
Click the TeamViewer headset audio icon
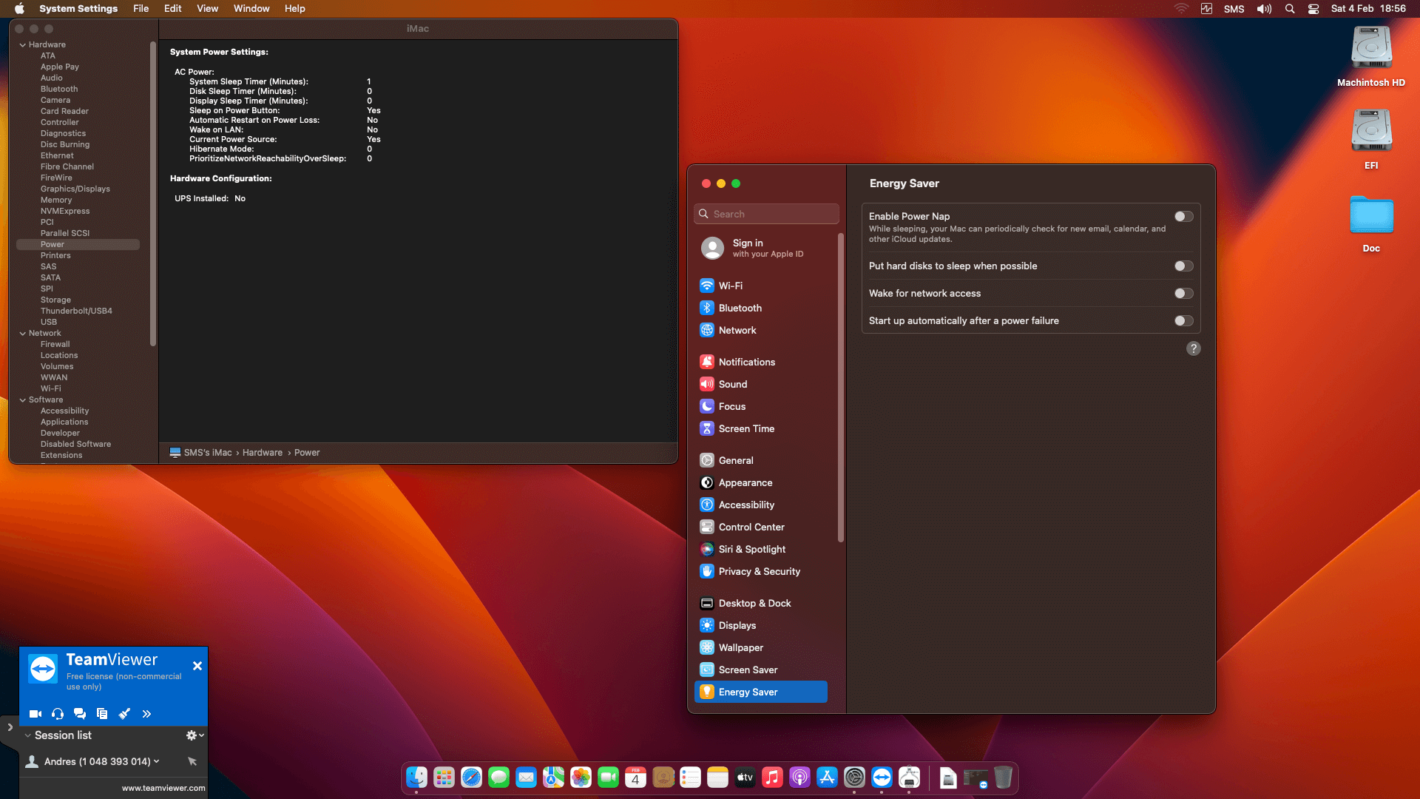[58, 714]
